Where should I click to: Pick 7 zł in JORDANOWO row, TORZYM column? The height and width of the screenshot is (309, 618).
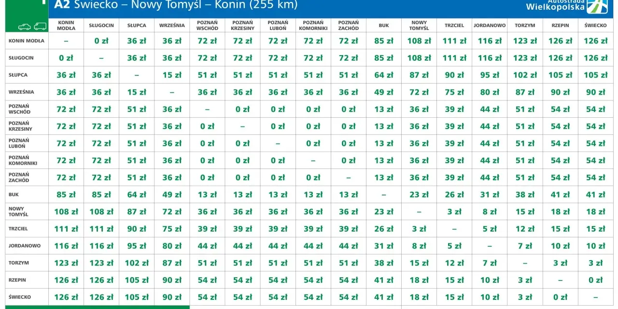click(525, 246)
